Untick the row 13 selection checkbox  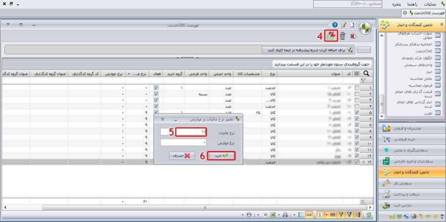click(357, 162)
